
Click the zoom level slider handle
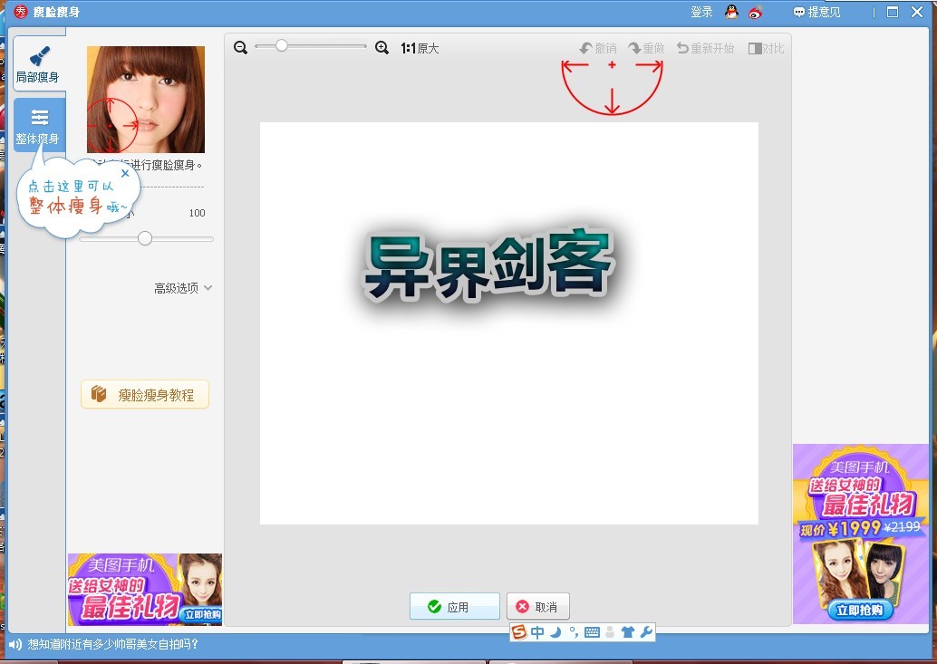(x=282, y=45)
